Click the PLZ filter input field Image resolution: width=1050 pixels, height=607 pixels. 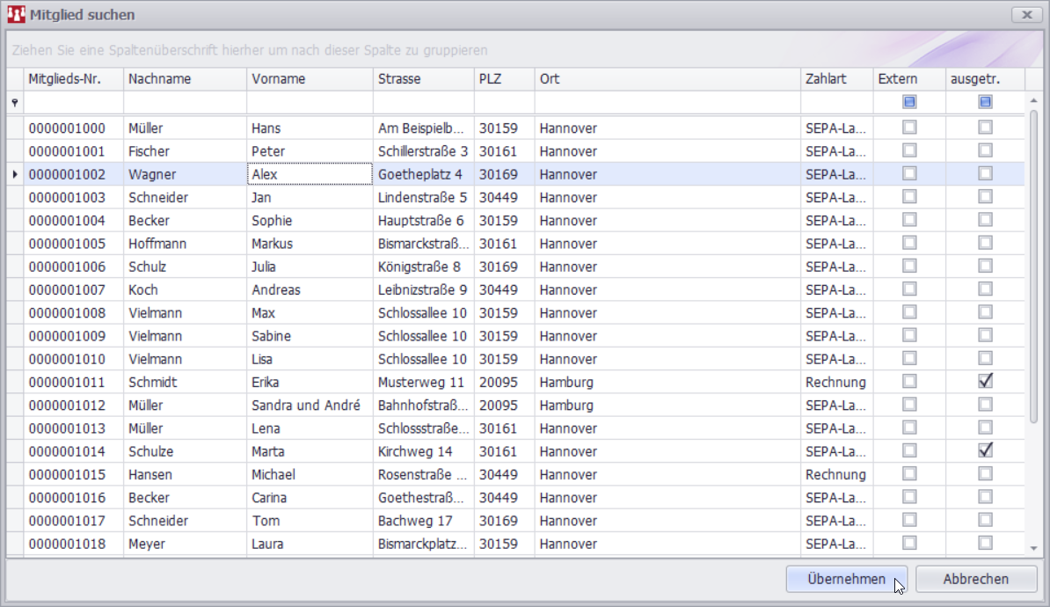tap(501, 104)
